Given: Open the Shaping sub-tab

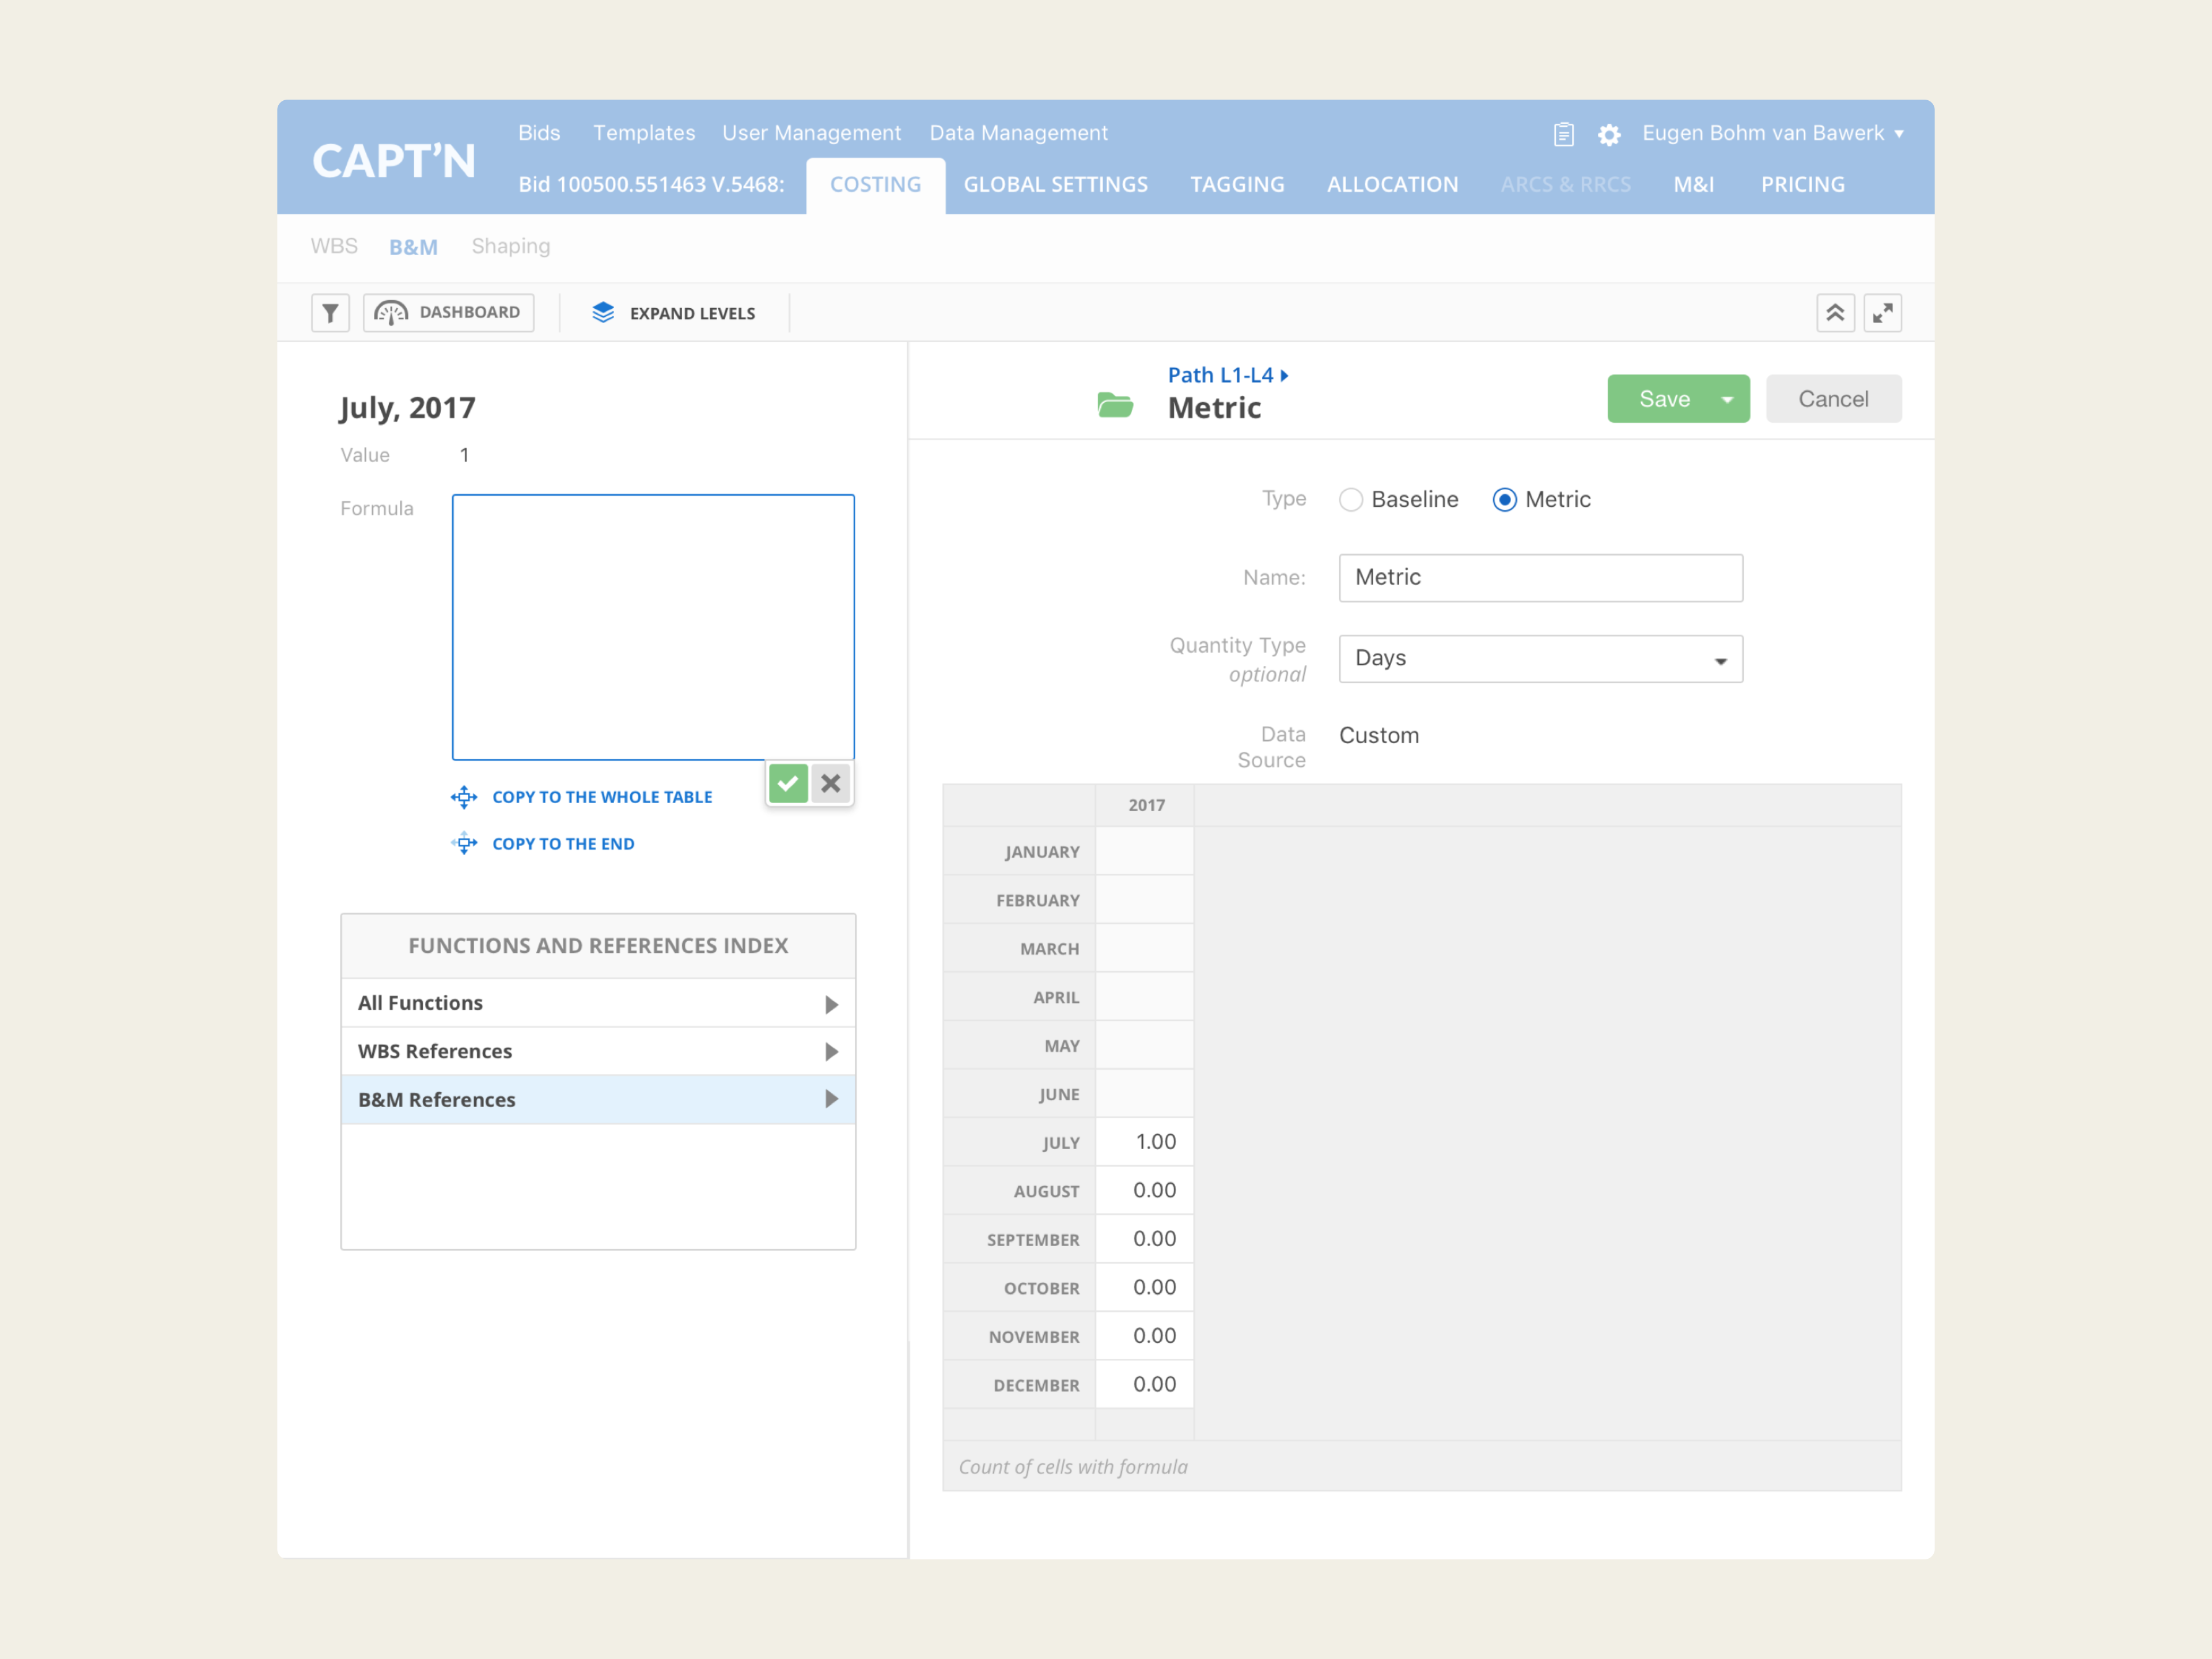Looking at the screenshot, I should [510, 246].
